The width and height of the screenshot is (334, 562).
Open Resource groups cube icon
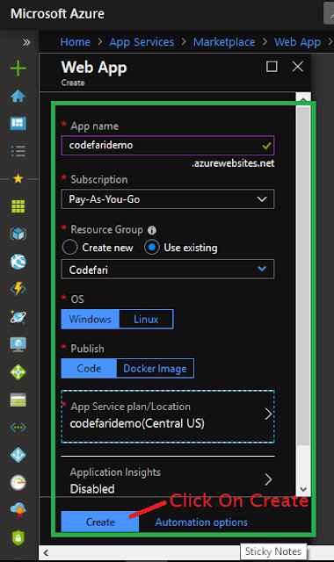point(18,234)
